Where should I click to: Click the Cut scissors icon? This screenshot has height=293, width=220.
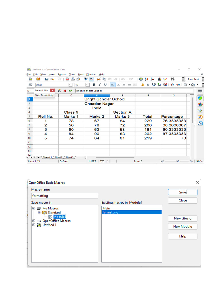(99, 79)
